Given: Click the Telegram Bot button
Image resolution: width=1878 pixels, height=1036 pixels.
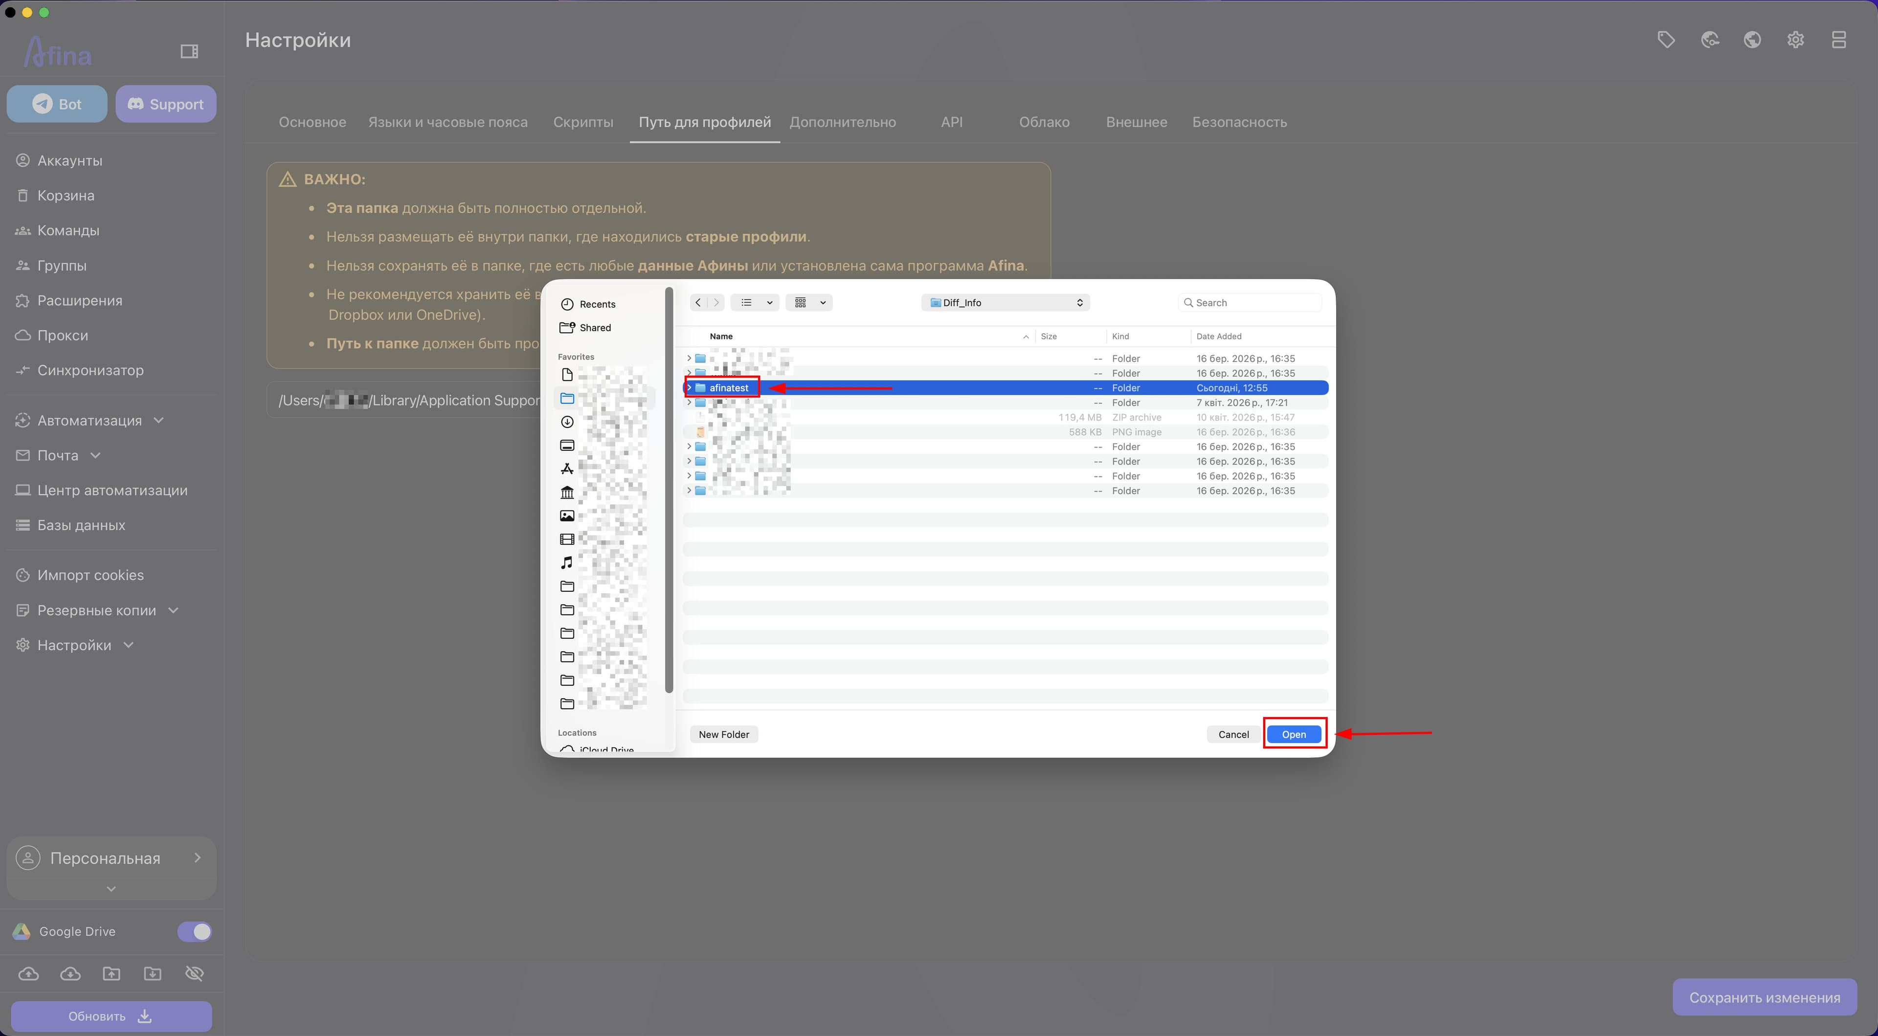Looking at the screenshot, I should pos(57,104).
